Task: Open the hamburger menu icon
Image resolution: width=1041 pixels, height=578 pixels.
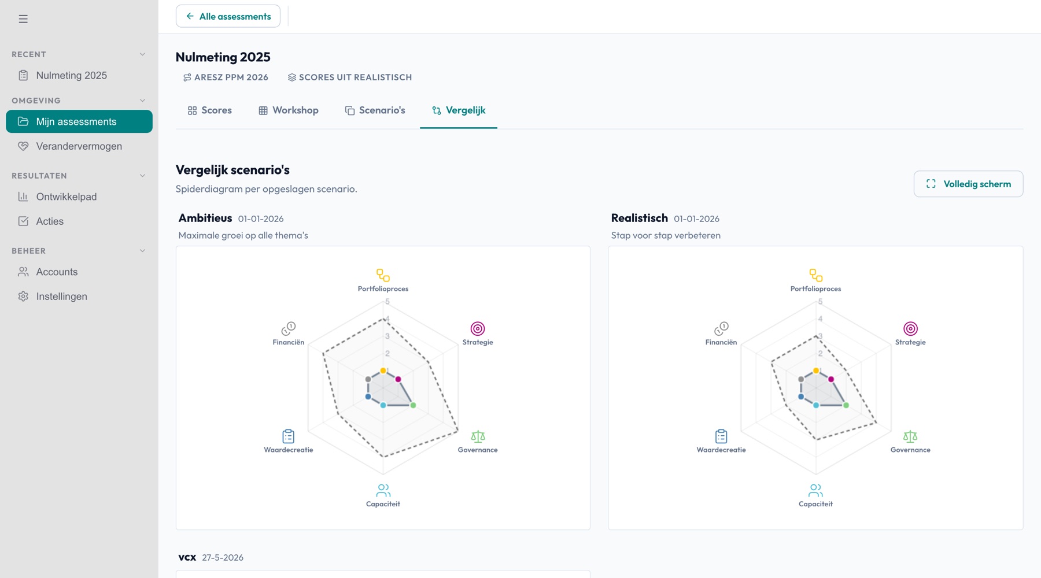Action: point(23,19)
